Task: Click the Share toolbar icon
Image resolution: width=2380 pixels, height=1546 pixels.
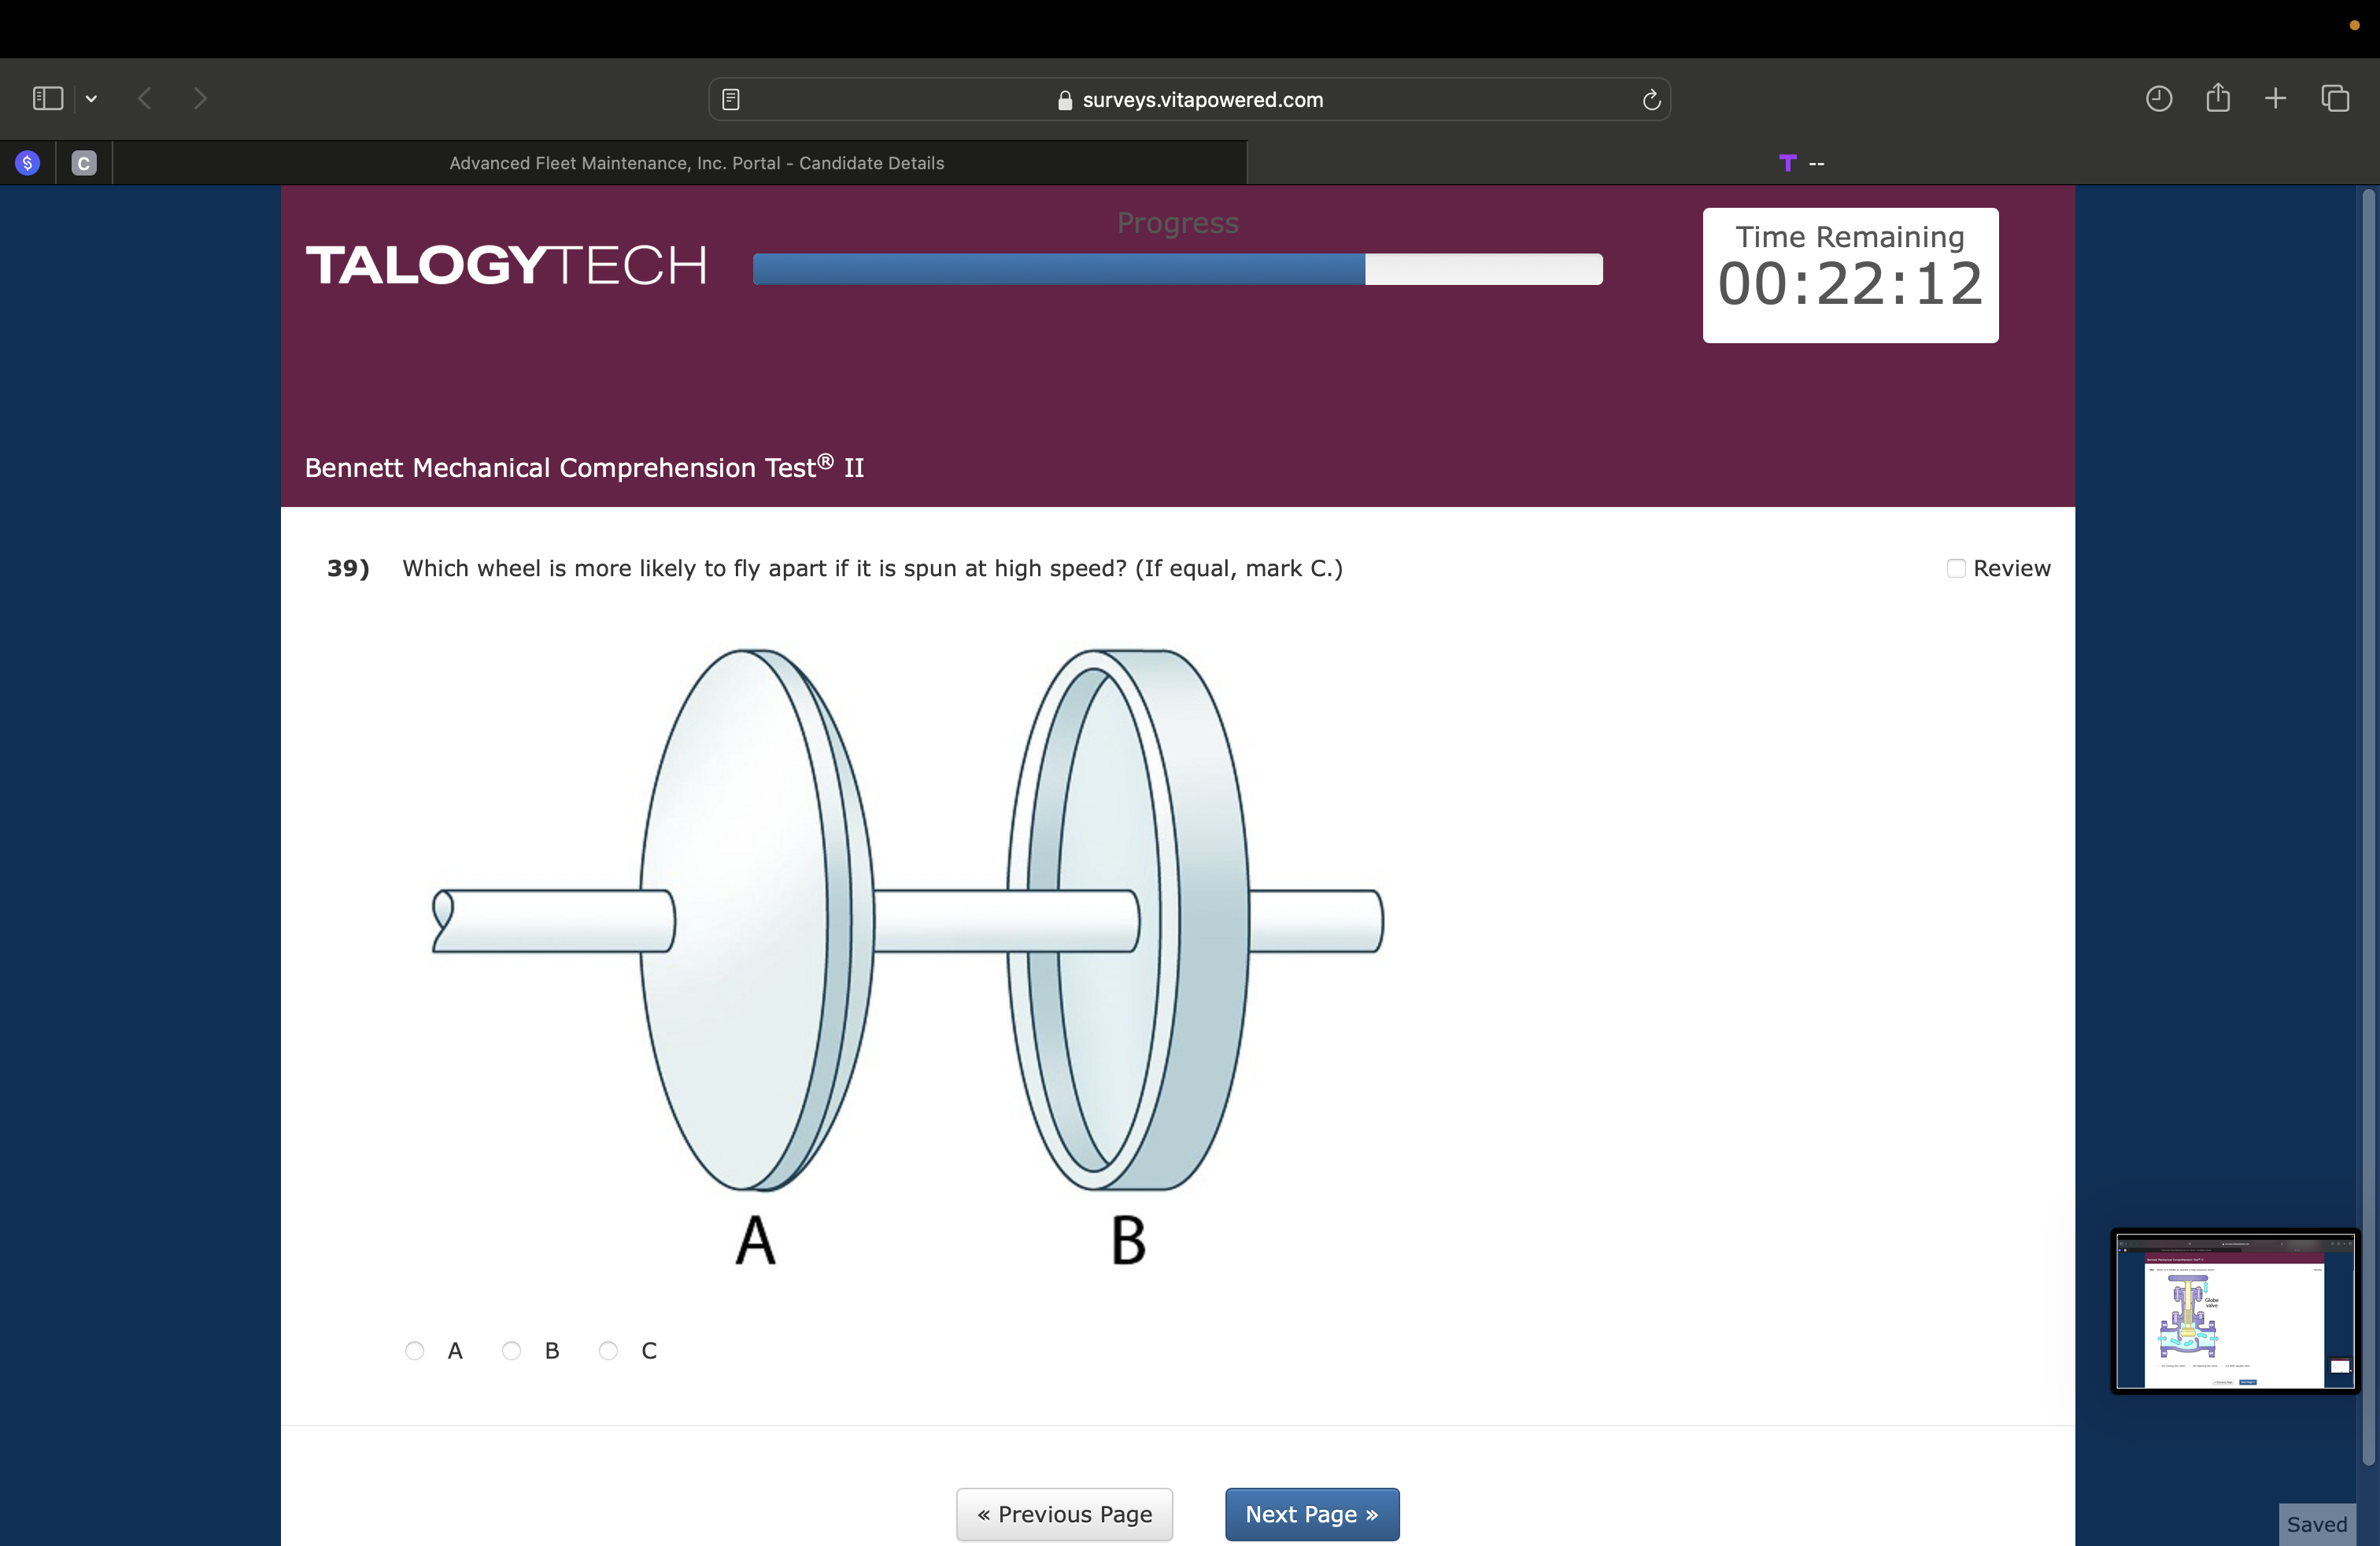Action: (x=2217, y=97)
